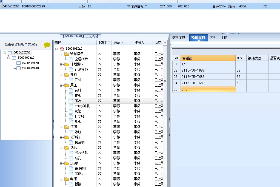Collapse the 开料 folder
The image size is (280, 187).
pos(61,75)
